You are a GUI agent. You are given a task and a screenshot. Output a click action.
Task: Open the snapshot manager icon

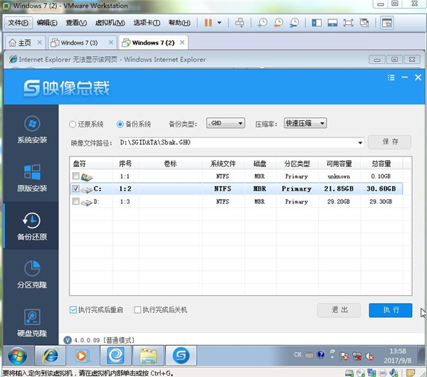[295, 23]
